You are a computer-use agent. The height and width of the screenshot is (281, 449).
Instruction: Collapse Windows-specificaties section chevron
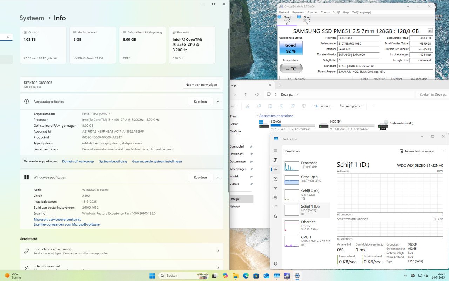[218, 177]
